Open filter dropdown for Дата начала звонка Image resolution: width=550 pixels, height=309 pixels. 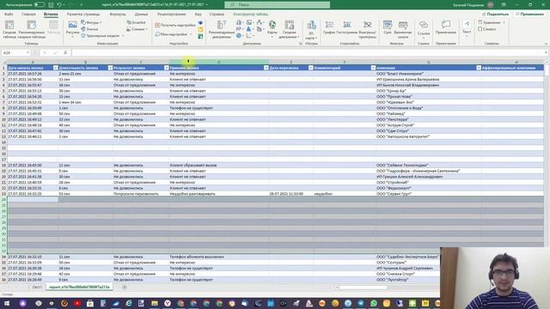(x=55, y=68)
